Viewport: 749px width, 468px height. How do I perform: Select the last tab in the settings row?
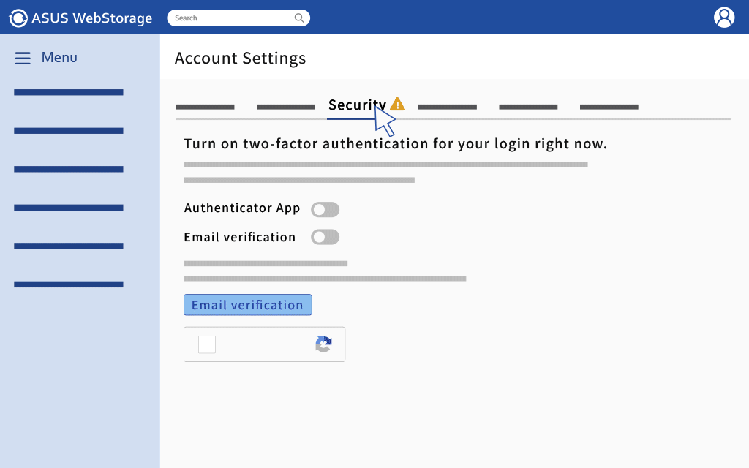pyautogui.click(x=609, y=107)
